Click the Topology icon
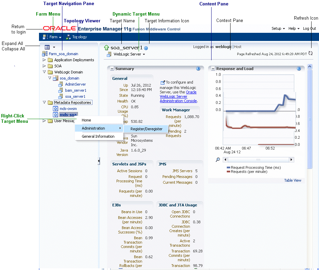This screenshot has width=319, height=270. [x=68, y=37]
